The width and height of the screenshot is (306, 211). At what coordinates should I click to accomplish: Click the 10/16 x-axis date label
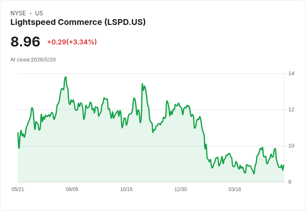click(x=126, y=189)
